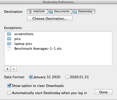Click the Documents path segment
The image size is (117, 100).
pos(60,12)
